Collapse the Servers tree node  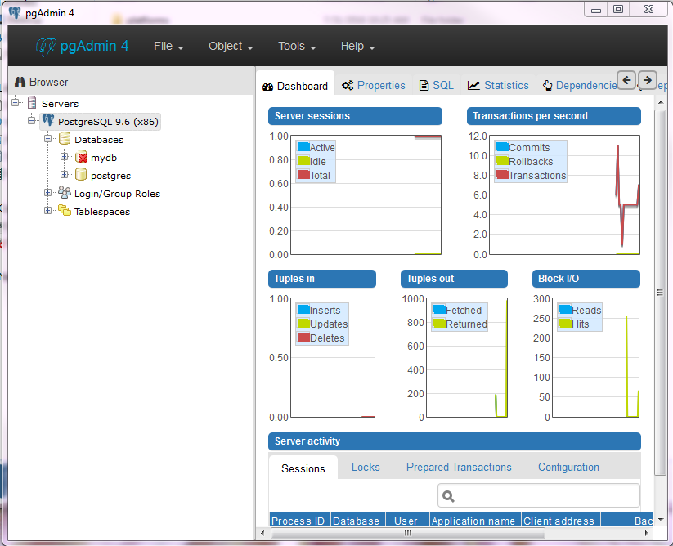coord(16,102)
